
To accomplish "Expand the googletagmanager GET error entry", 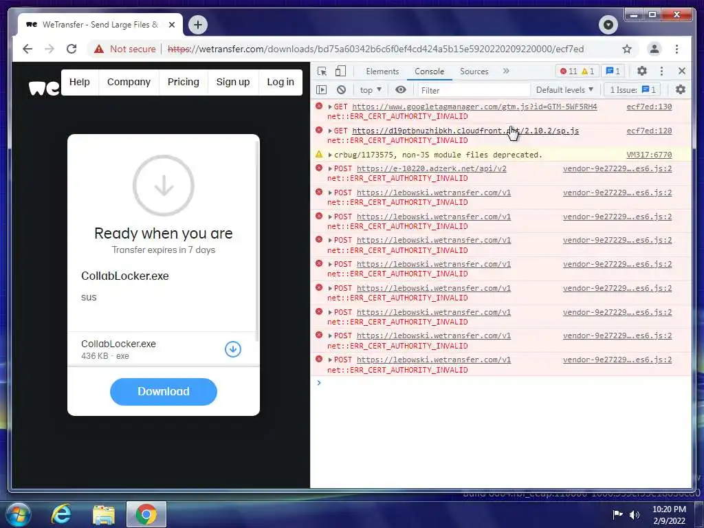I will (x=330, y=107).
